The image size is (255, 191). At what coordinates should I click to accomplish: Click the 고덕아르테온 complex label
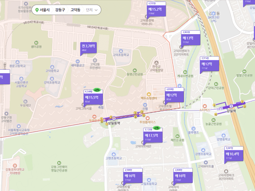[143, 146]
